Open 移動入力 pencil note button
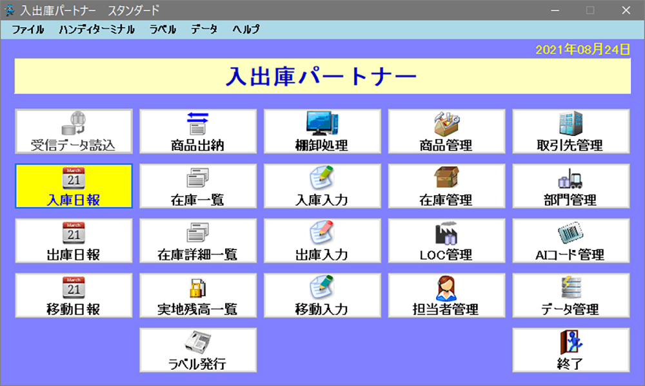This screenshot has height=386, width=645. [322, 296]
